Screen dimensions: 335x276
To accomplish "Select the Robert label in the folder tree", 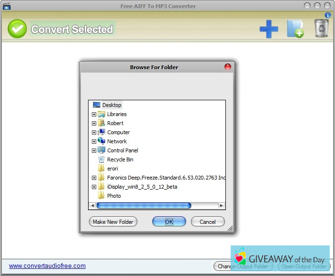I will coord(115,123).
